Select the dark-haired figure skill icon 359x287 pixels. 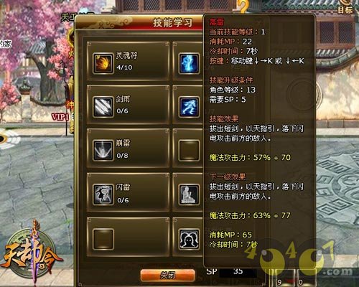(189, 240)
